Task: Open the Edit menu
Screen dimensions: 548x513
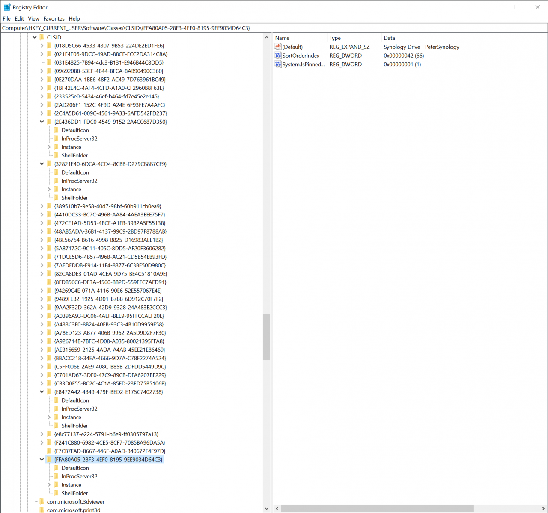Action: pos(19,18)
